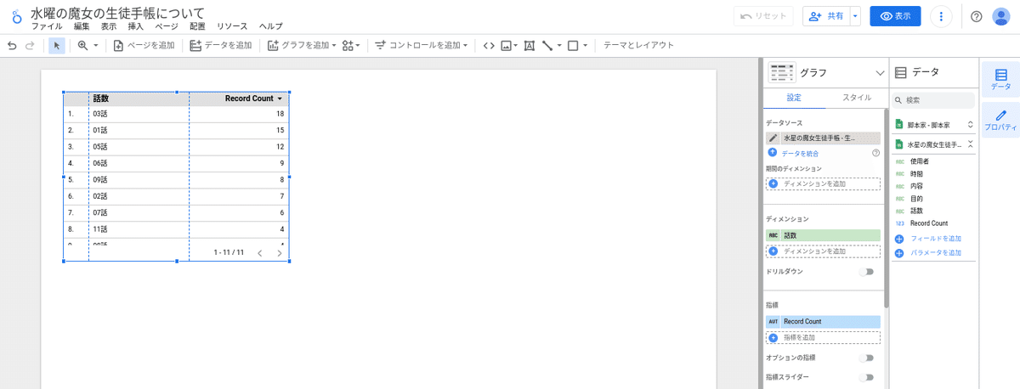Click the help icon beside データを統合

tap(875, 153)
